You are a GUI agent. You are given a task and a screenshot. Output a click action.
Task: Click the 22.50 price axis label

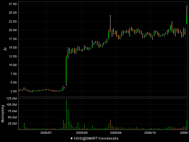click(13, 21)
